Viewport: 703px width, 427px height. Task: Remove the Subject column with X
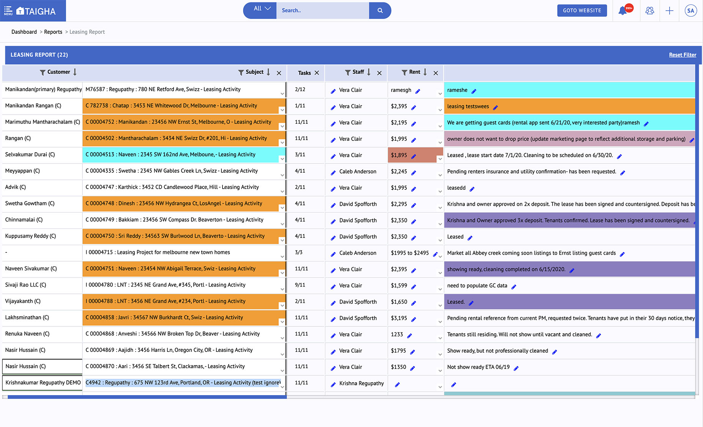(x=279, y=73)
